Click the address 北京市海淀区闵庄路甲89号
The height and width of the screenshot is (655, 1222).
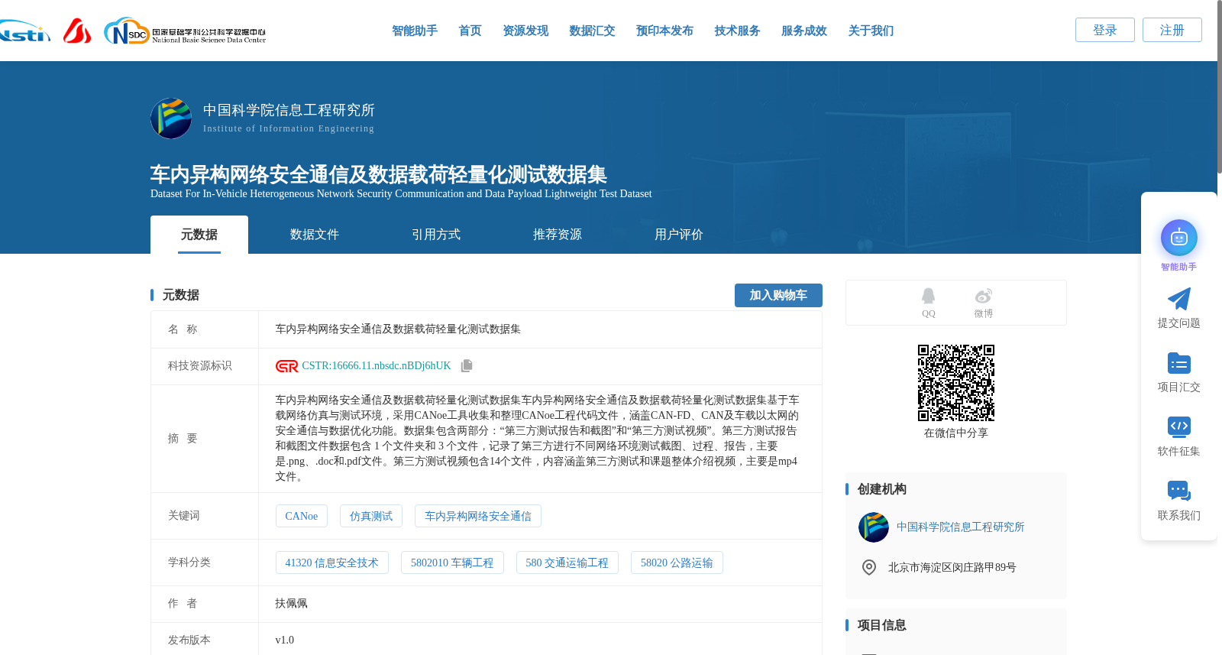[952, 568]
